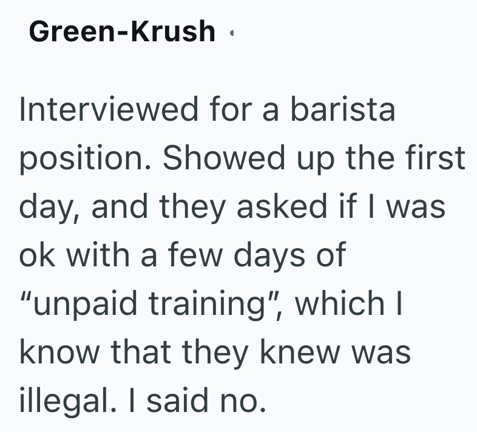Open the Green-Krush user profile
477x432 pixels.
[x=121, y=32]
